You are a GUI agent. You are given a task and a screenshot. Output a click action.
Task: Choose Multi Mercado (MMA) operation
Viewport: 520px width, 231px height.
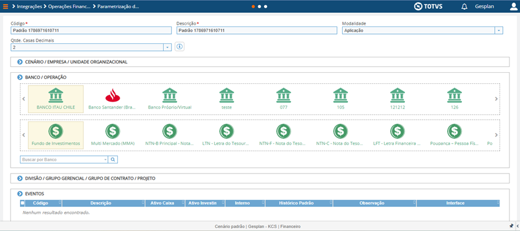(x=113, y=135)
